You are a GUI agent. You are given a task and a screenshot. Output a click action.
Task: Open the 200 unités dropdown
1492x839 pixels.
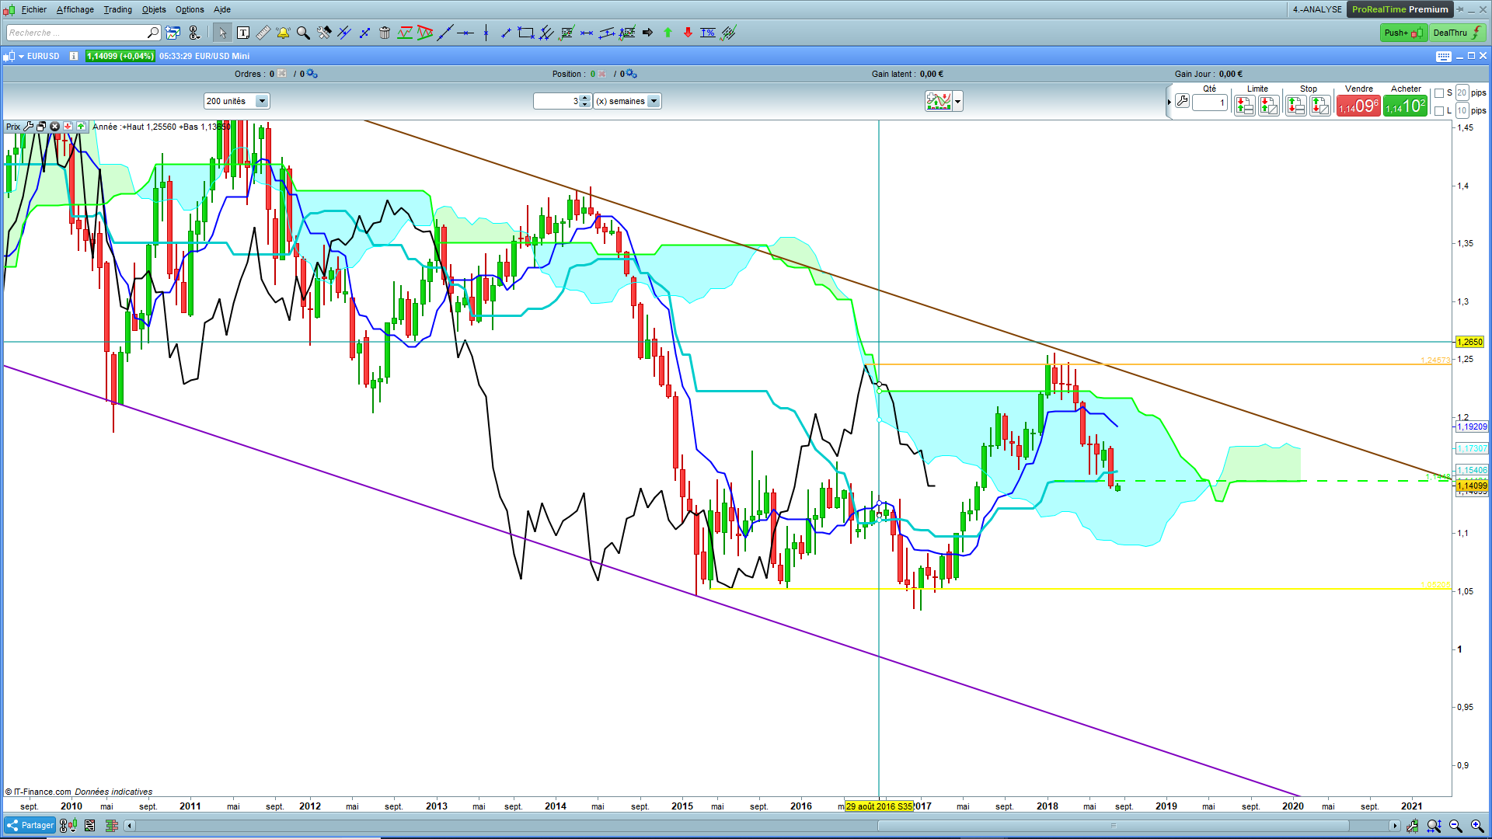pyautogui.click(x=262, y=101)
